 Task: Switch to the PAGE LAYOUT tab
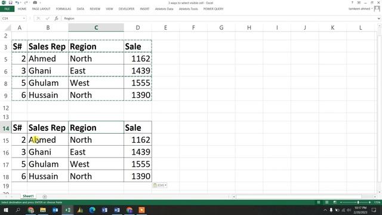[41, 9]
